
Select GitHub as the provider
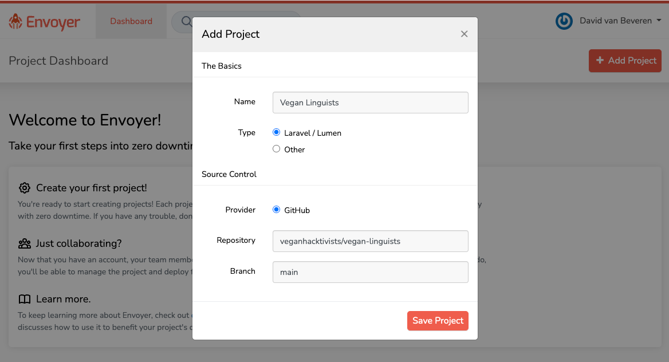(277, 210)
